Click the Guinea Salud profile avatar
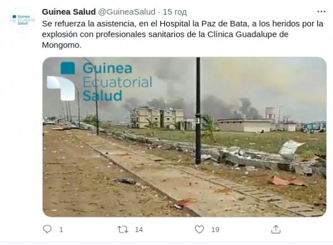 (22, 20)
